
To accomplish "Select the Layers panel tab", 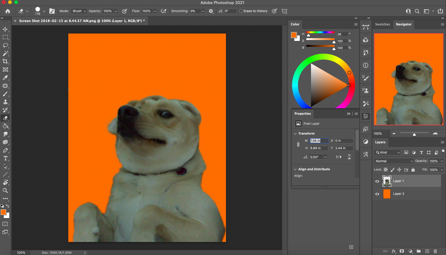I will click(x=380, y=142).
